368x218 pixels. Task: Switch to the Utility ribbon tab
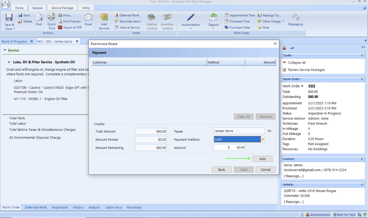[x=86, y=8]
